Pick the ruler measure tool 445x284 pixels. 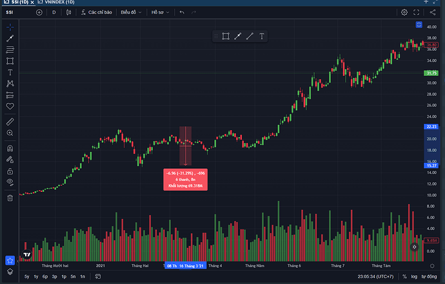(x=10, y=121)
